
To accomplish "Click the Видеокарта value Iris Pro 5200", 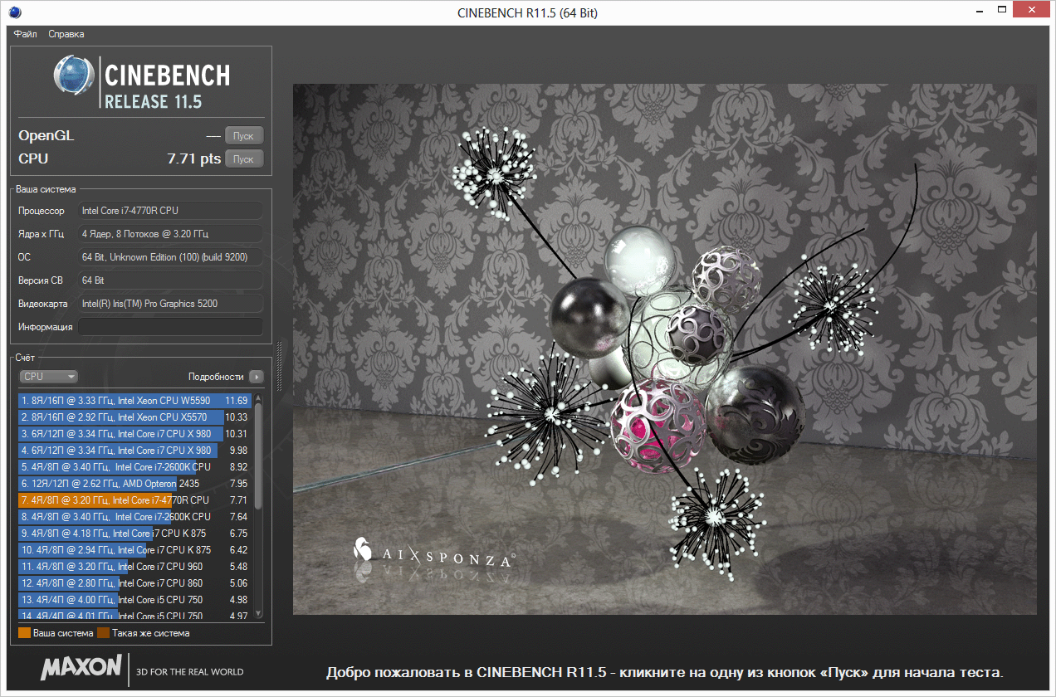I will tap(170, 304).
